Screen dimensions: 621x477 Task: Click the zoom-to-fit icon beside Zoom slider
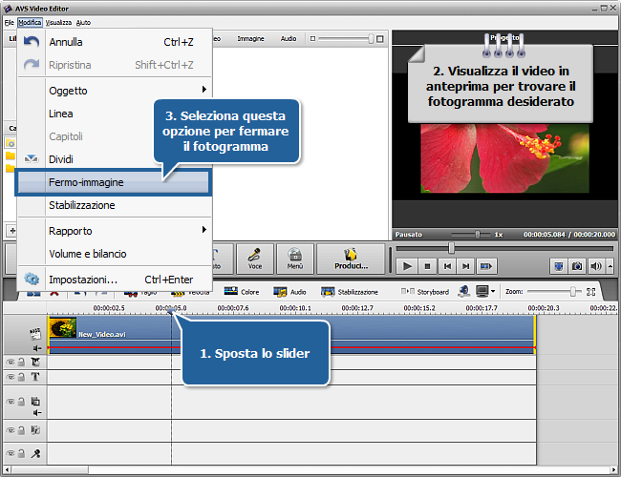(590, 292)
